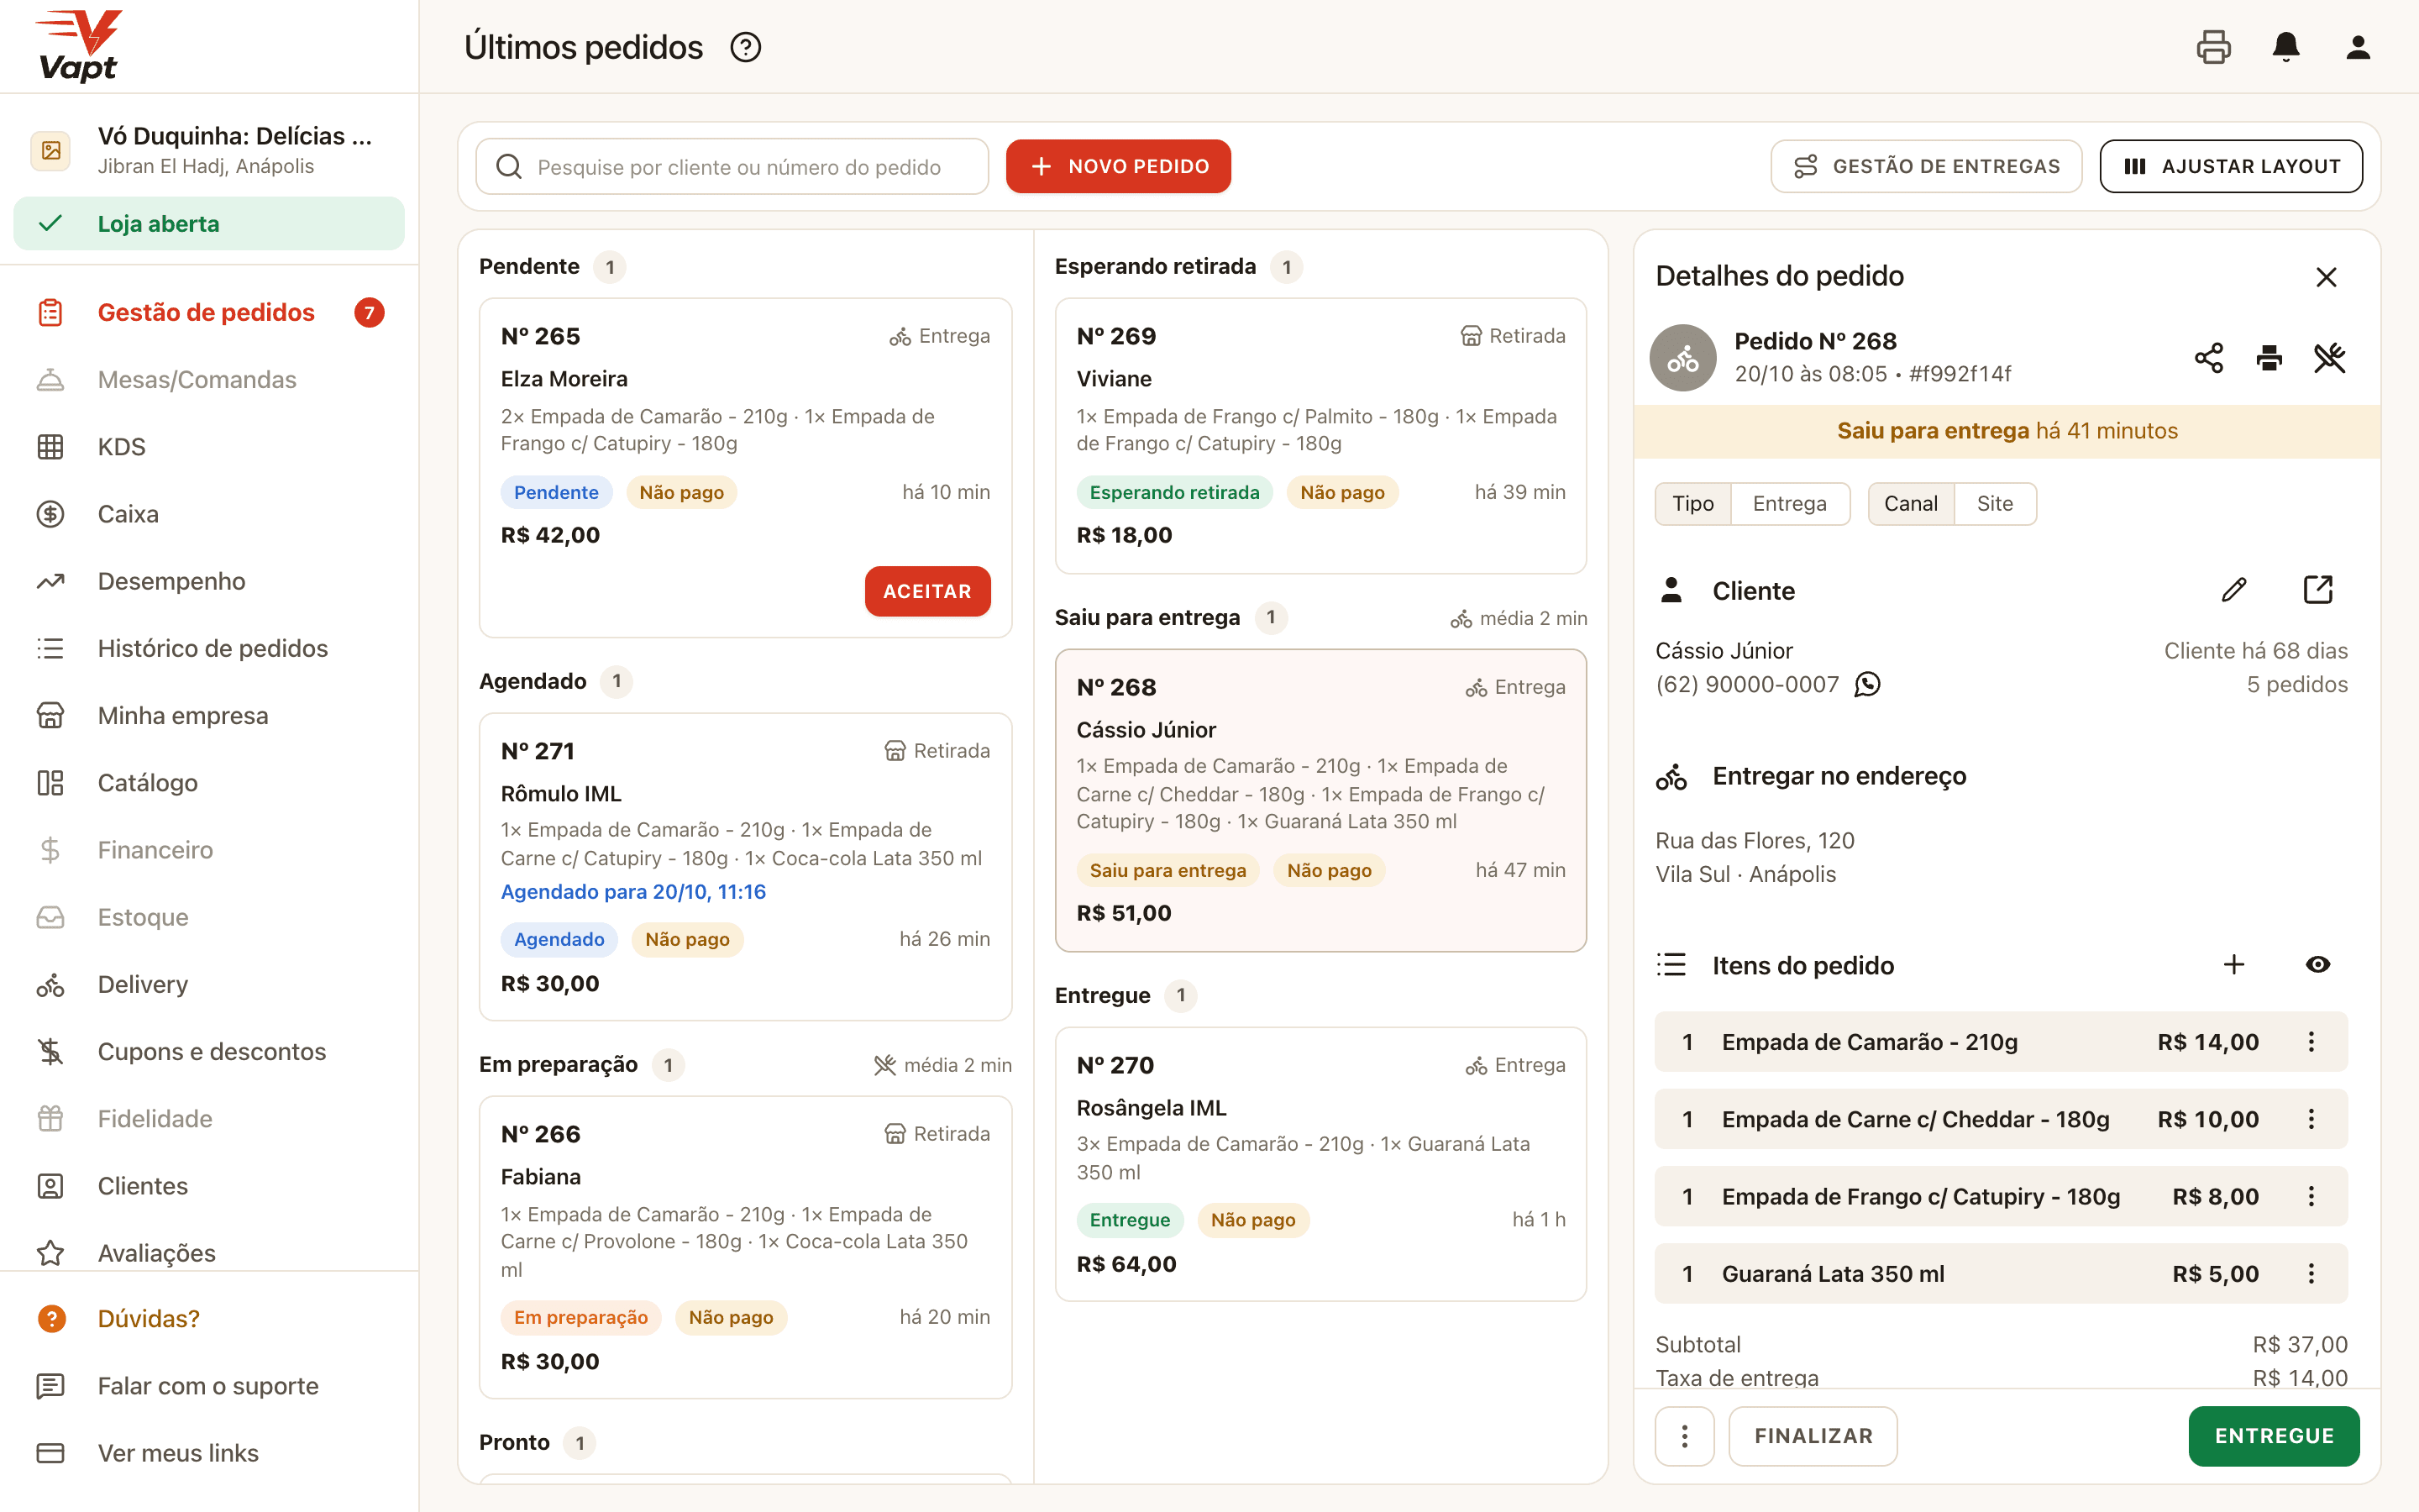Open order card Nº 266 Fabiana
Screen dimensions: 2419x1512
(746, 1247)
